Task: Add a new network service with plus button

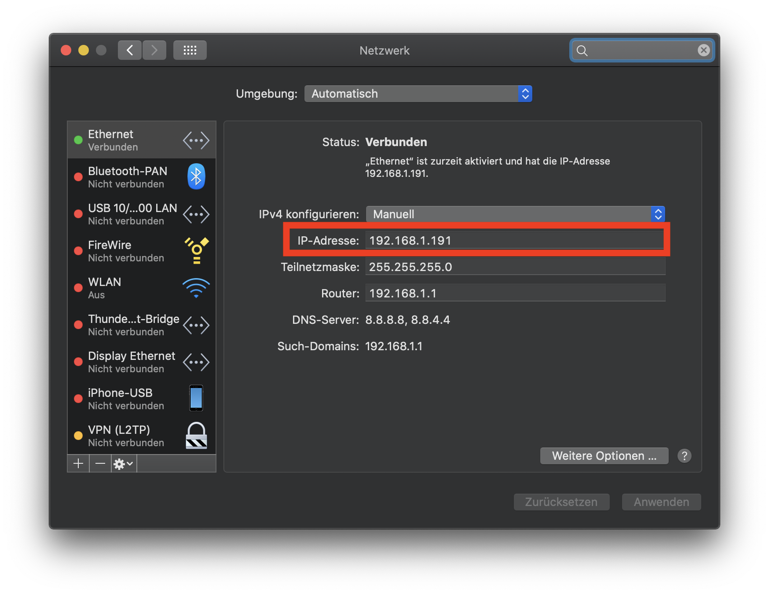Action: coord(78,463)
